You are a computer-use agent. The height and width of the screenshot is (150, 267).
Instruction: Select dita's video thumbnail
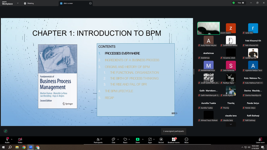pyautogui.click(x=209, y=28)
